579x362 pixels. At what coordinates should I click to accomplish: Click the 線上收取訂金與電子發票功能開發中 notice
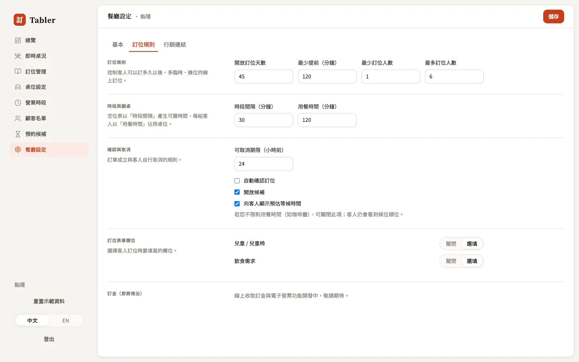[x=292, y=296]
